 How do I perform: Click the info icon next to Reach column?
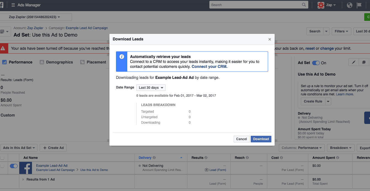coord(247,158)
